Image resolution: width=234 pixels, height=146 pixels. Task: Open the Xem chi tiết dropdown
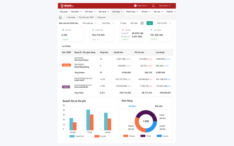[164, 23]
